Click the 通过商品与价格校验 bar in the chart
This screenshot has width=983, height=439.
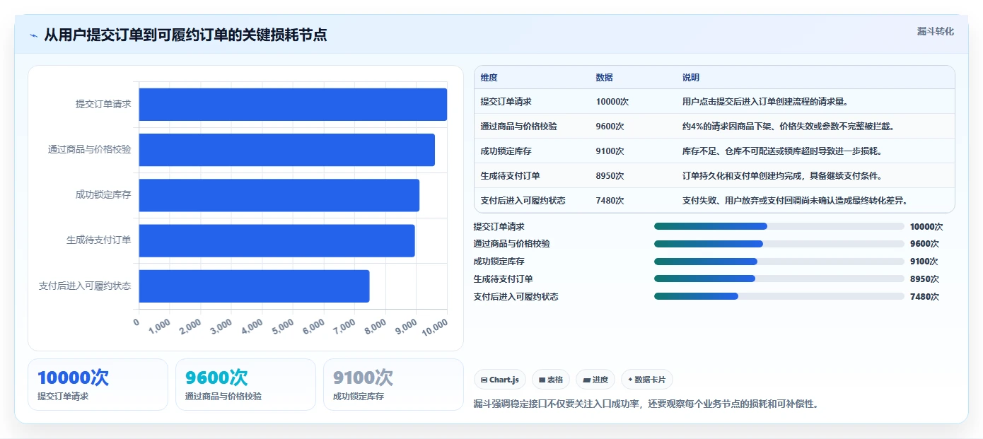[286, 150]
